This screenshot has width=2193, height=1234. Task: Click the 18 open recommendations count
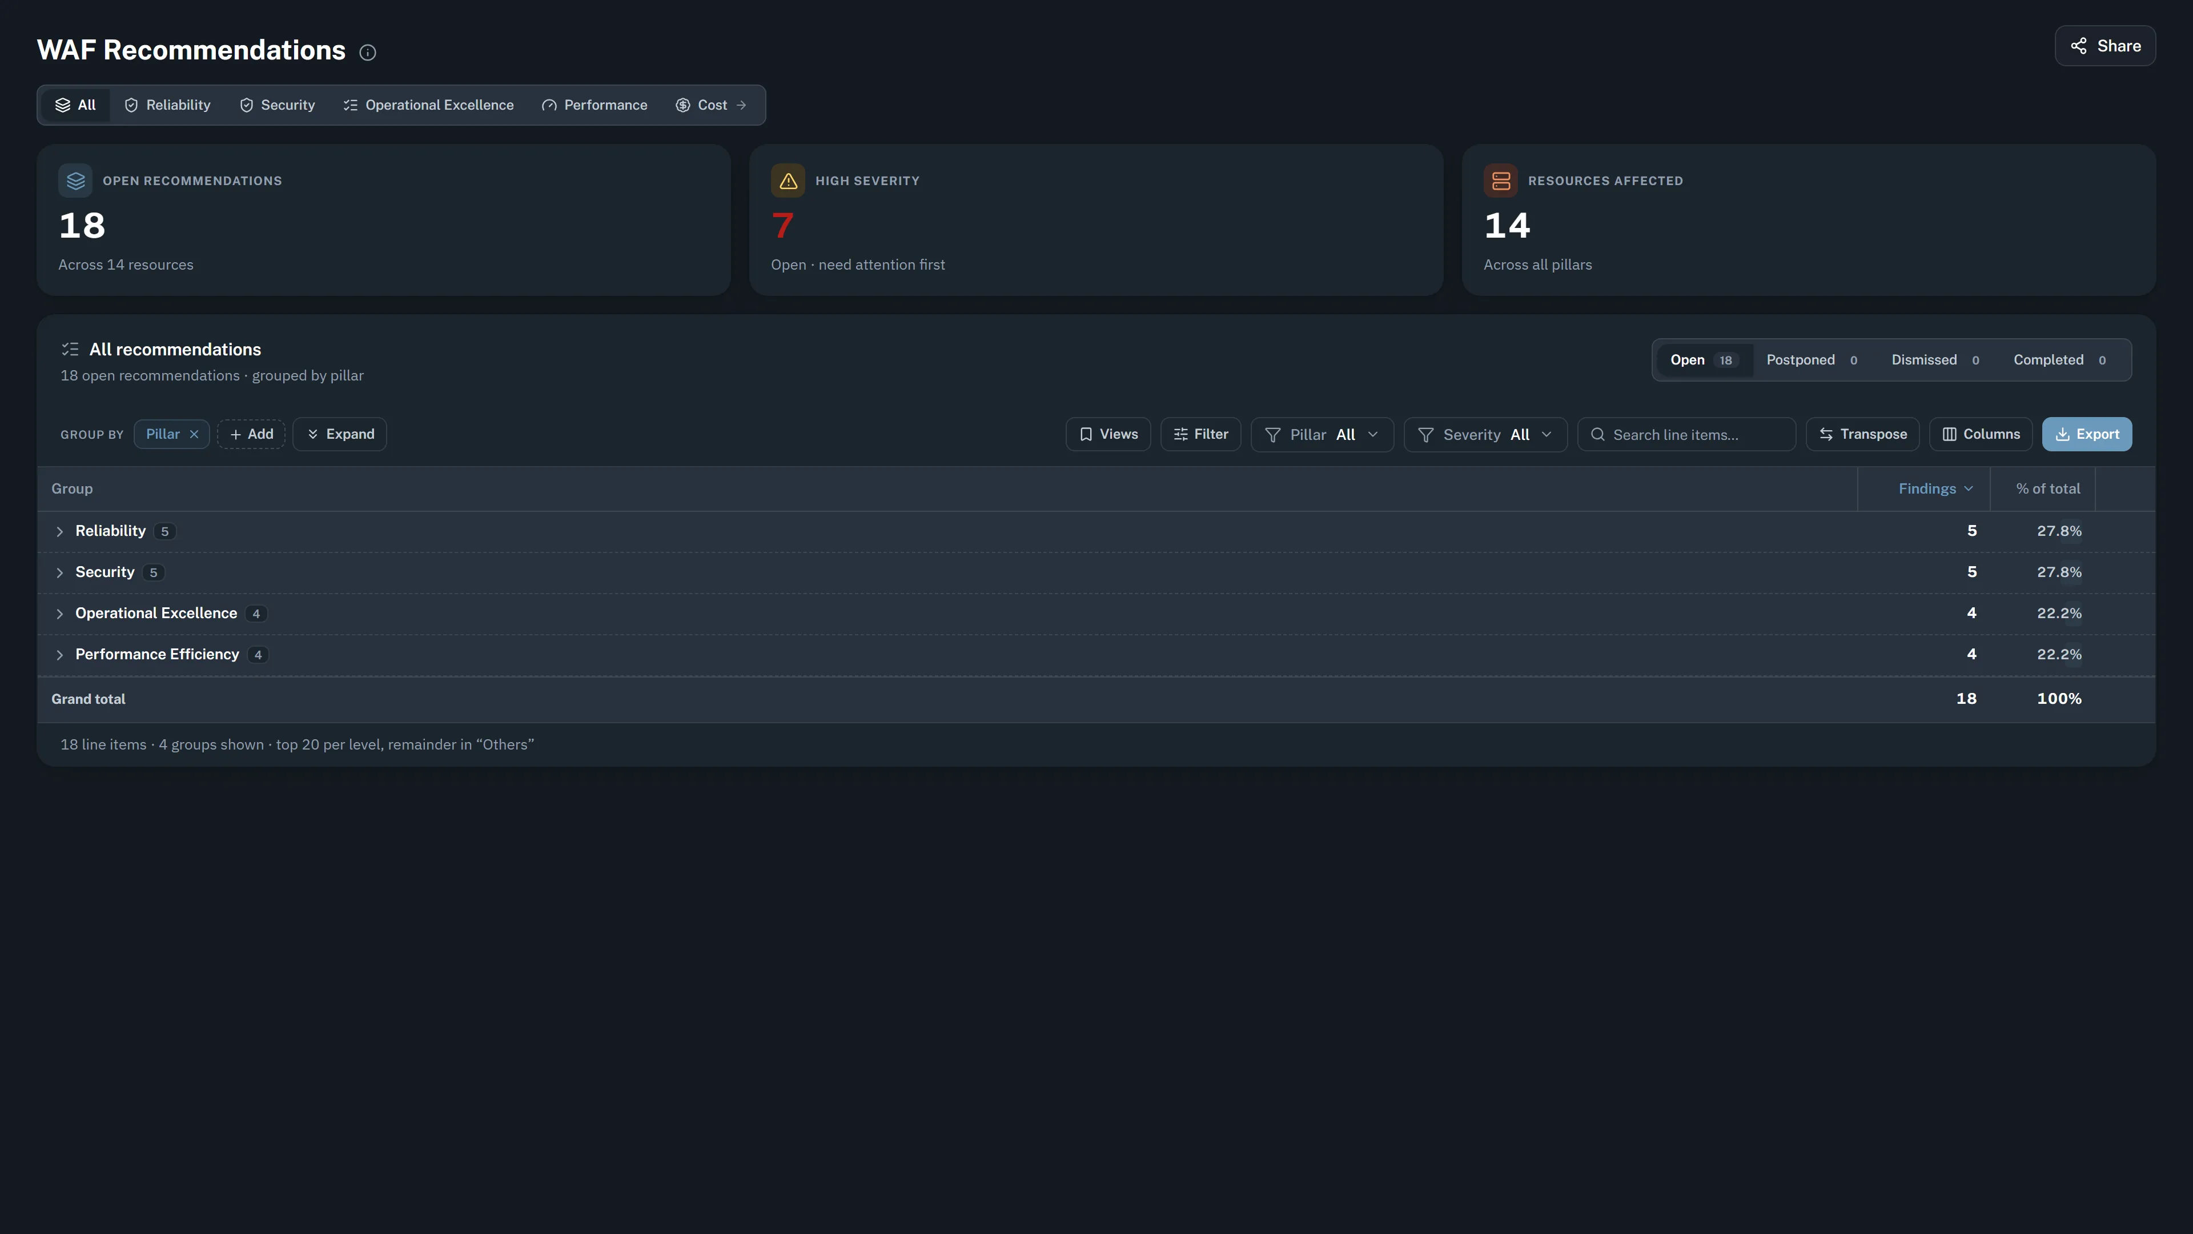tap(82, 226)
